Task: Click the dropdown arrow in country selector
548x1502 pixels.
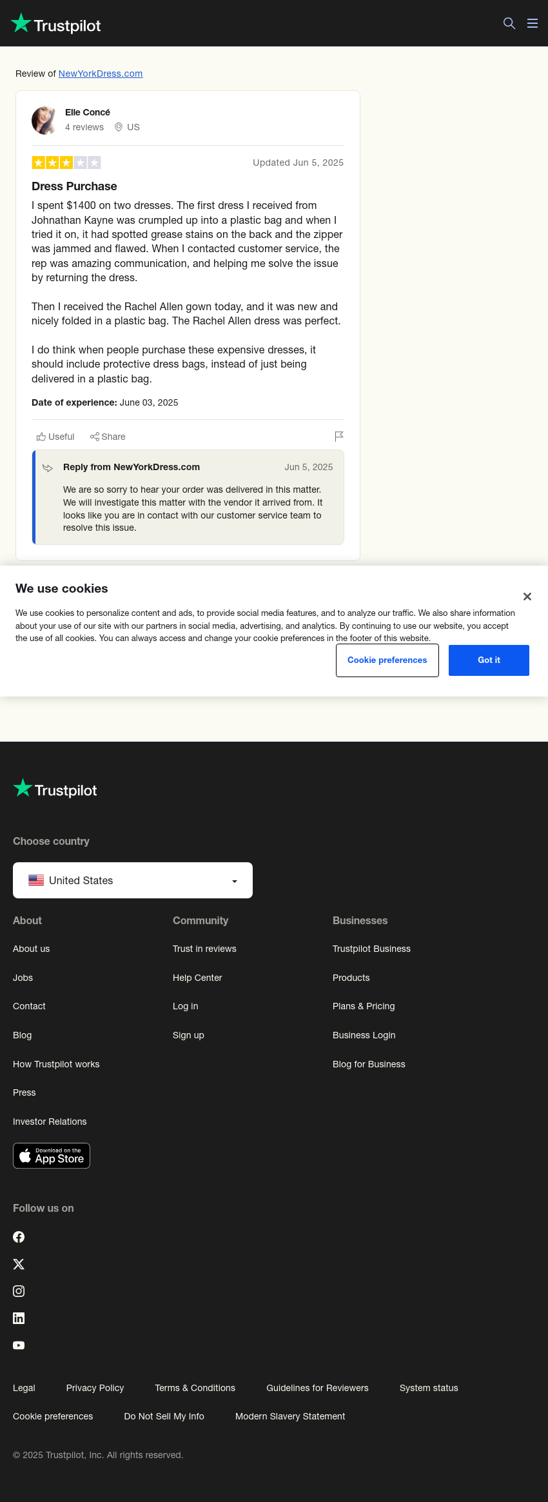Action: click(x=235, y=881)
